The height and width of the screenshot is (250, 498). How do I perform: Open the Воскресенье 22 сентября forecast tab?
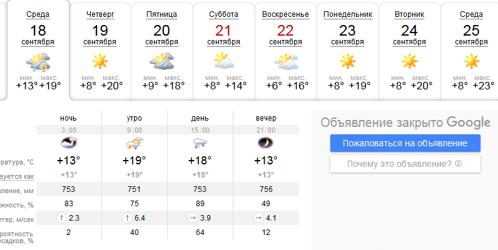(x=285, y=51)
